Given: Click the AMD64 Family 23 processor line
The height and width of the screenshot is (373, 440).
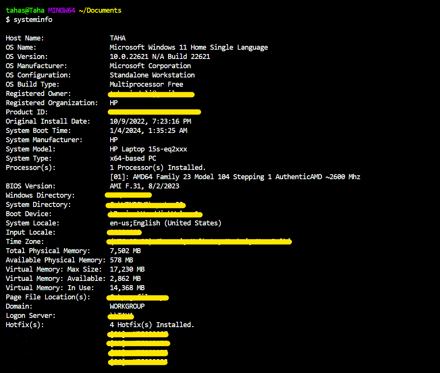Looking at the screenshot, I should [235, 177].
